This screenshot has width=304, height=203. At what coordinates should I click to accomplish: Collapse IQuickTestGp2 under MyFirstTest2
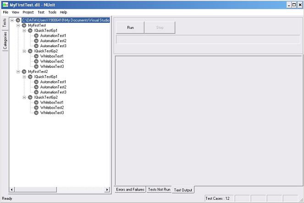click(x=24, y=97)
